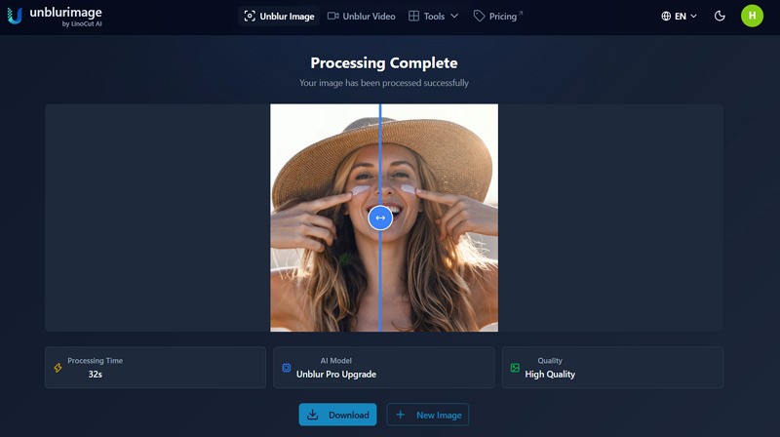This screenshot has height=437, width=780.
Task: Click the 'Your image has been processed successfully' text
Action: click(384, 83)
